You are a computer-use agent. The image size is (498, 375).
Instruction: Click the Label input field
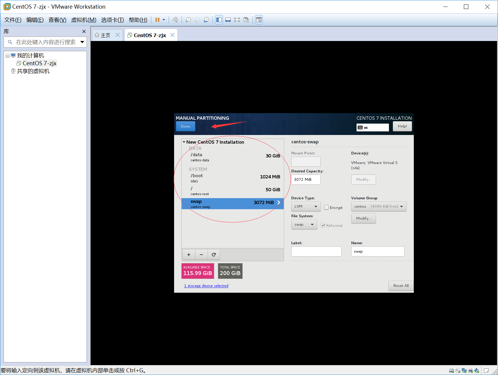[316, 251]
